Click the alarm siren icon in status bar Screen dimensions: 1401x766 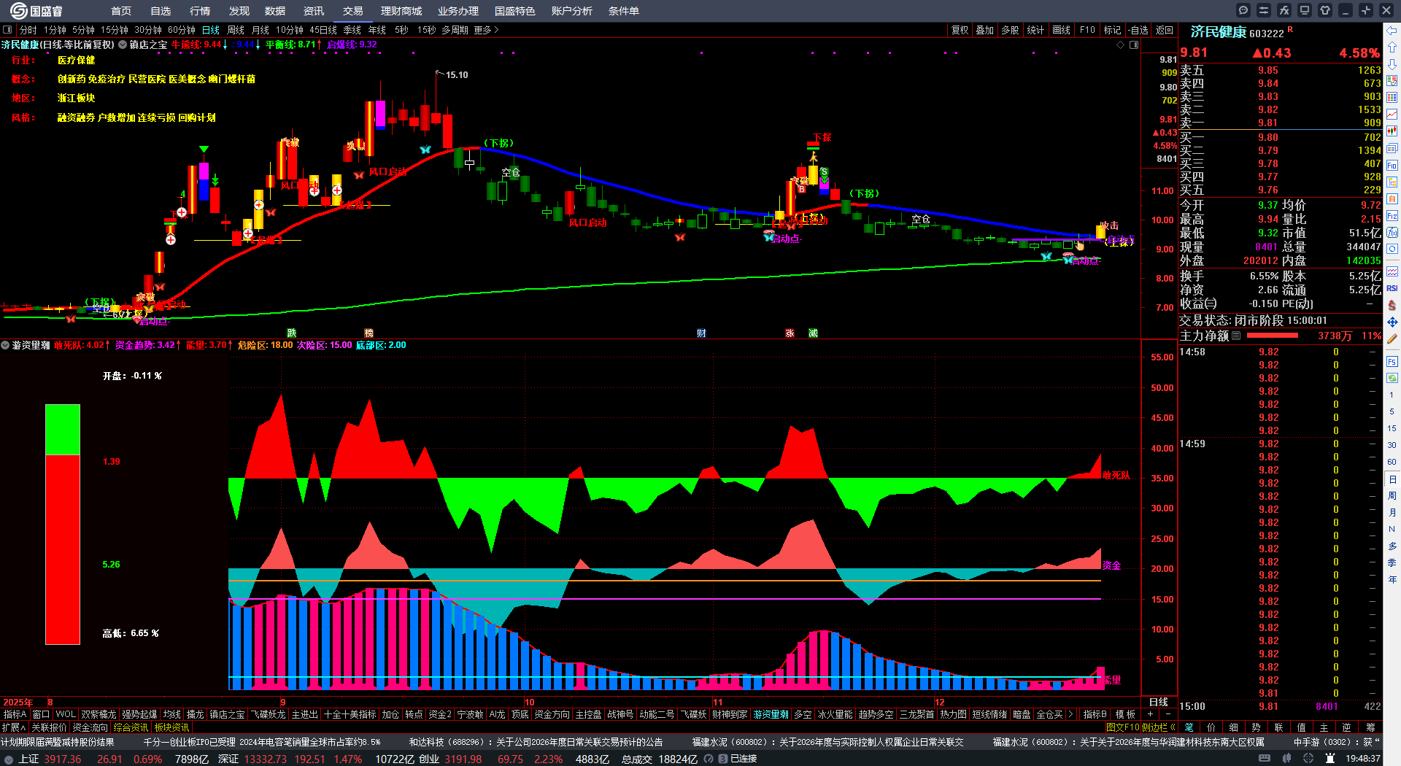pyautogui.click(x=1330, y=759)
